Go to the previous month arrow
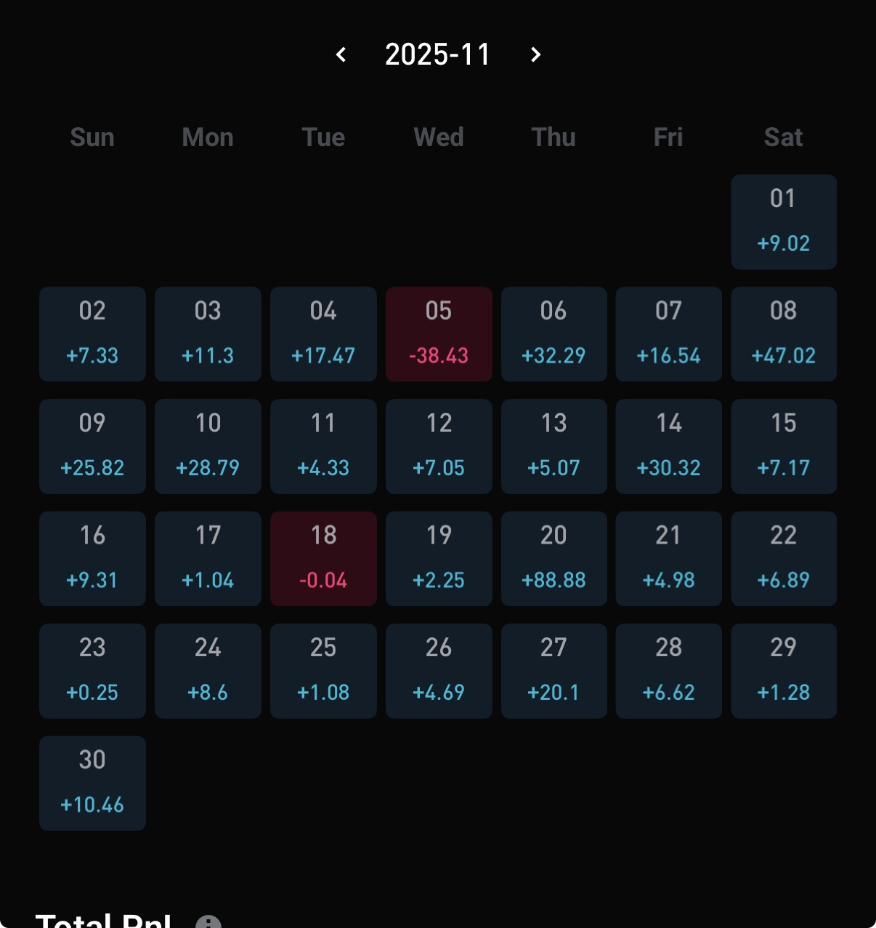Viewport: 876px width, 928px height. tap(341, 55)
